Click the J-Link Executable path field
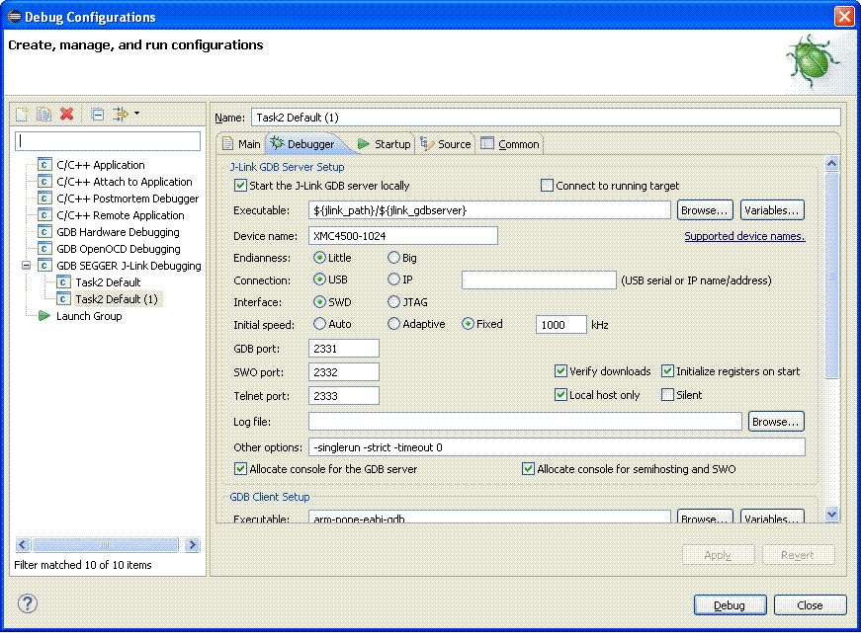Viewport: 861px width, 640px height. pyautogui.click(x=489, y=210)
